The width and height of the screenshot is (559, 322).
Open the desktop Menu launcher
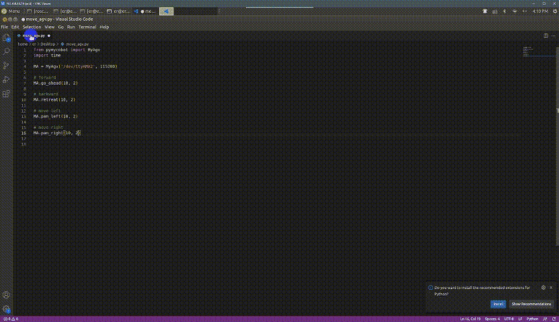tap(11, 11)
